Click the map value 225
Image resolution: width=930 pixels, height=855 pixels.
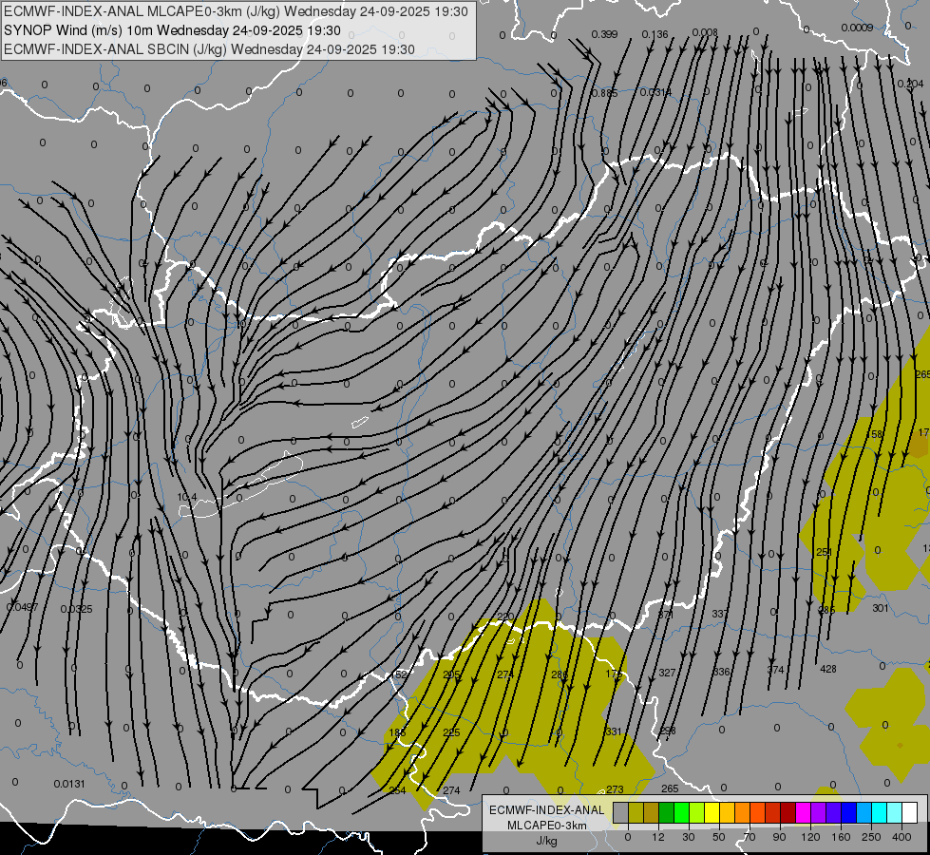[x=451, y=732]
